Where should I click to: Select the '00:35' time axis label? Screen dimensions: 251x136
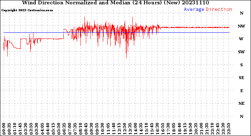pos(9,129)
